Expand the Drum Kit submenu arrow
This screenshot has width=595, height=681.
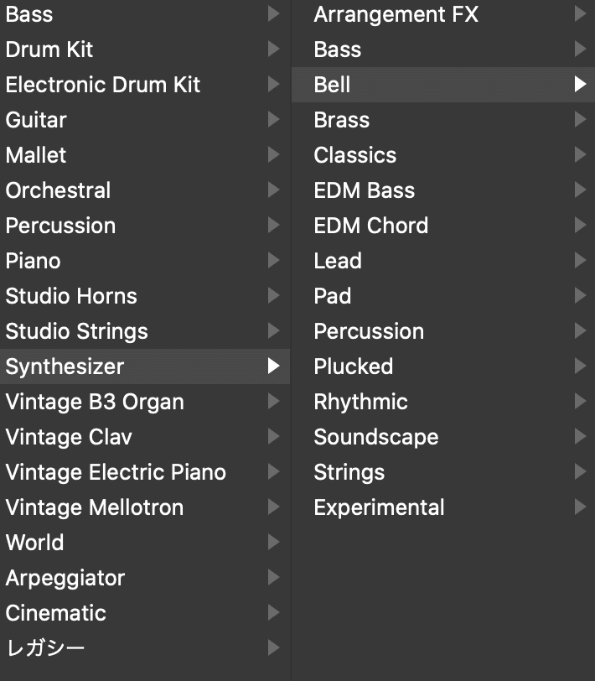click(273, 49)
